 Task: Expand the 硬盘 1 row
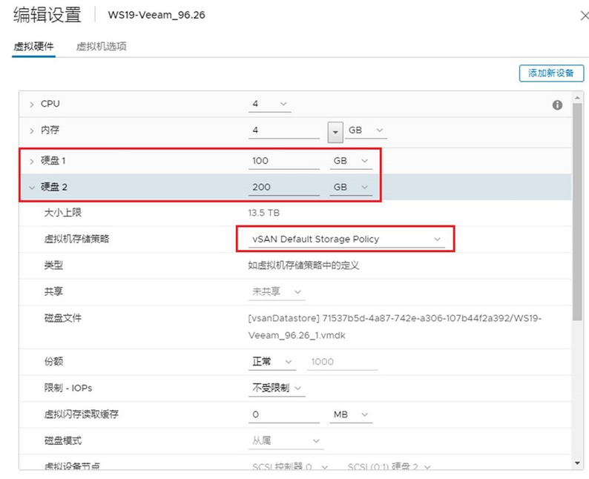click(32, 161)
